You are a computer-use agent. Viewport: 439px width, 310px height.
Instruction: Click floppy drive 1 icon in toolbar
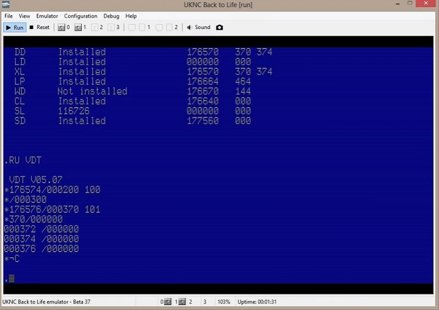(78, 27)
